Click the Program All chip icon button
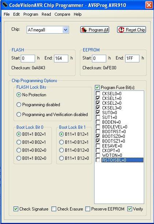154x224 pixels. coord(95,30)
